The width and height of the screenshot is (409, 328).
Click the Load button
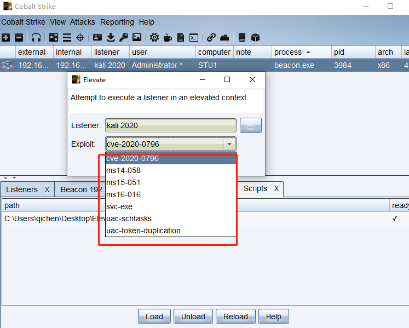click(154, 317)
